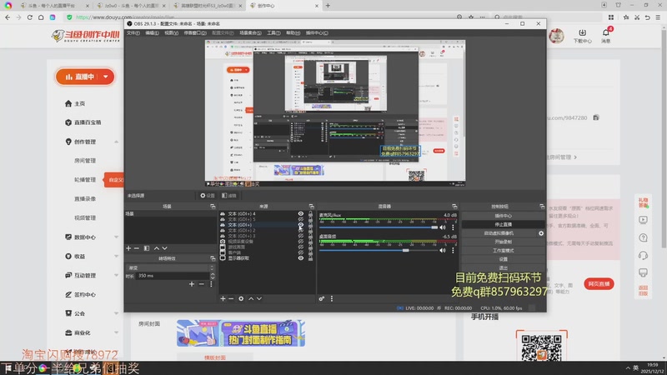Click the 时长 350 ms duration field

[x=173, y=276]
